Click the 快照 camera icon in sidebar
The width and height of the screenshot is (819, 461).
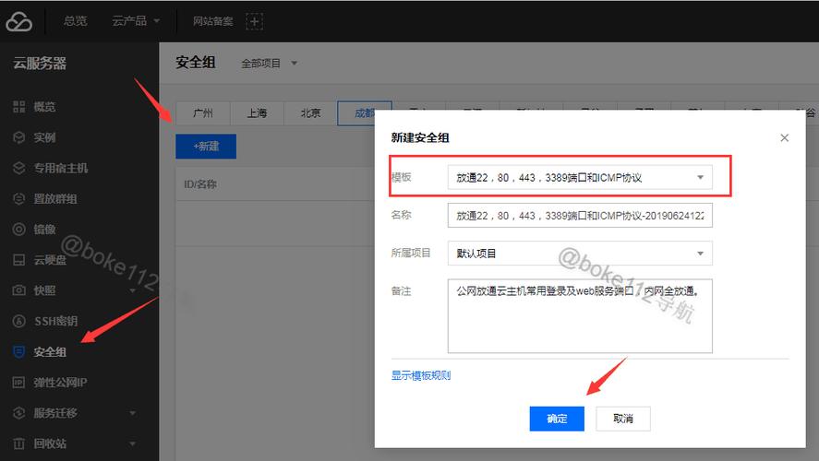point(18,290)
